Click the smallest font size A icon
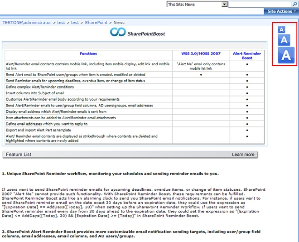This screenshot has width=299, height=242. pyautogui.click(x=281, y=30)
